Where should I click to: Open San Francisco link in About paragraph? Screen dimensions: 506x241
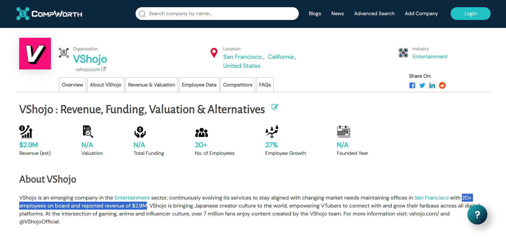tap(431, 198)
